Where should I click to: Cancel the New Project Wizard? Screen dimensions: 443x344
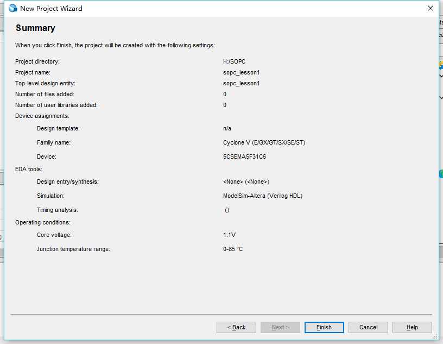[x=368, y=327]
